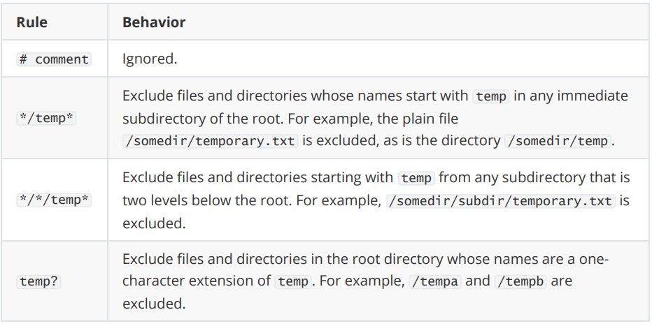Click the 'Ignored.' behavior text
Viewport: 652px width, 326px height.
[x=150, y=59]
